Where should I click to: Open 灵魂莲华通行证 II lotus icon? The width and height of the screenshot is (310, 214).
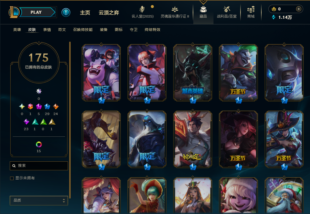click(x=175, y=9)
